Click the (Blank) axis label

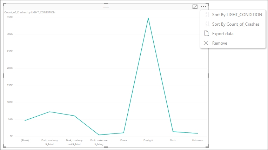click(25, 141)
